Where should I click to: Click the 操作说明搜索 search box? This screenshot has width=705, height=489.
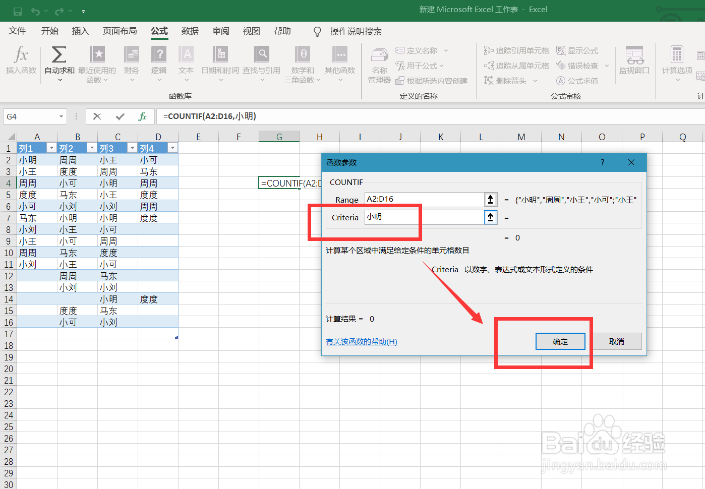pos(356,31)
